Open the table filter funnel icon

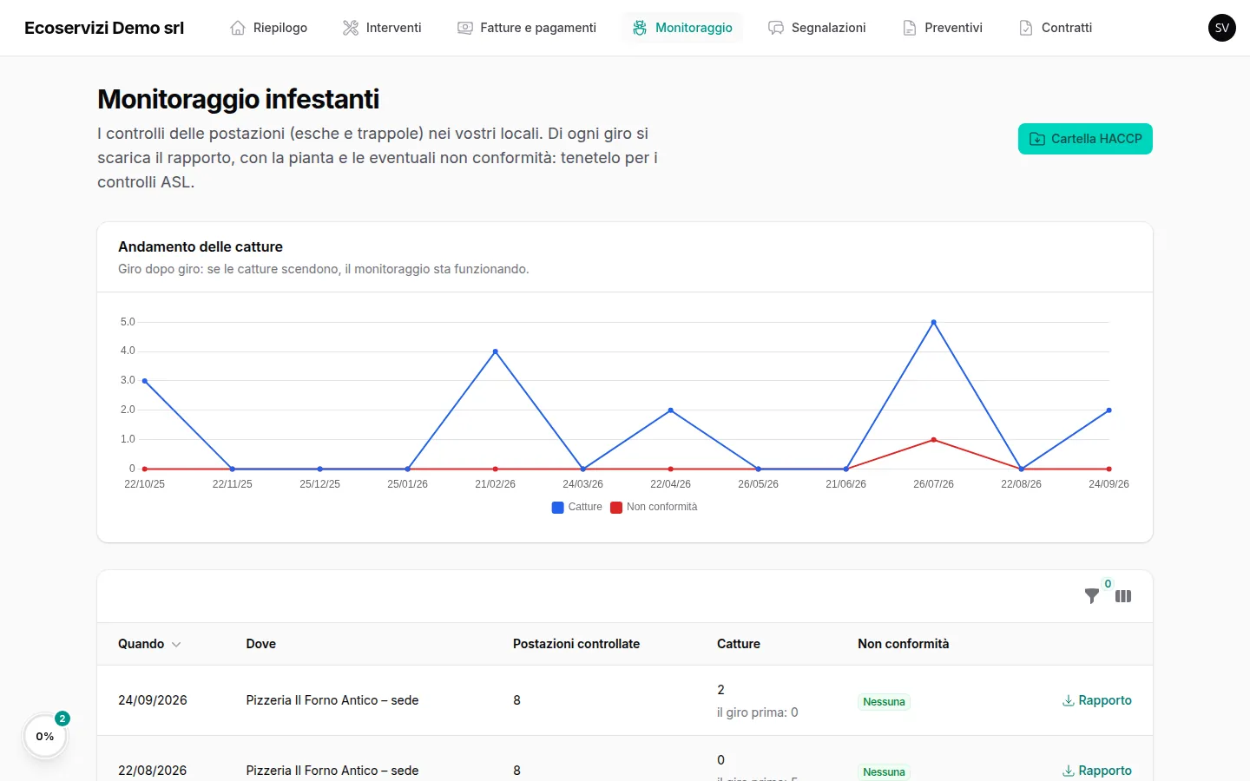coord(1092,596)
